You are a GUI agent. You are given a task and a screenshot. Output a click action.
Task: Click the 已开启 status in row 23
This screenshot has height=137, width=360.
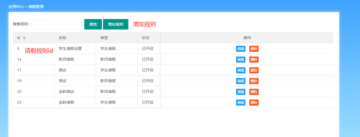click(x=149, y=102)
